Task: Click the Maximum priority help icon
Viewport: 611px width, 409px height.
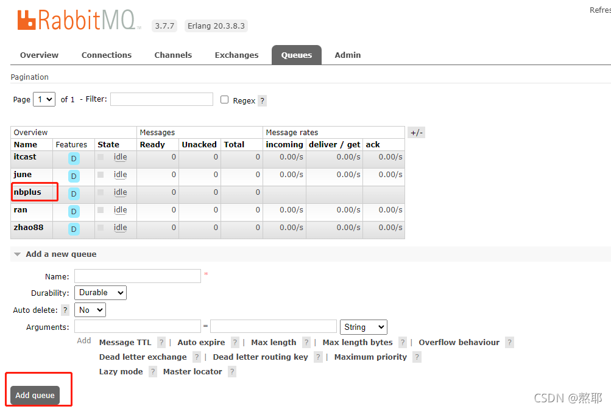Action: click(417, 357)
